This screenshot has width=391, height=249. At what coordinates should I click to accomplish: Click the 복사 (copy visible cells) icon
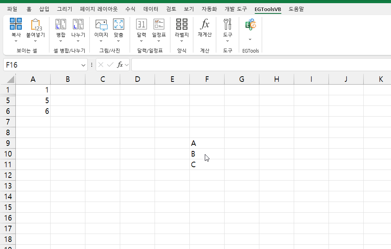point(16,24)
